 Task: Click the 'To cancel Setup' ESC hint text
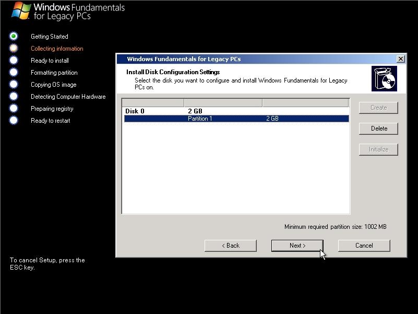(x=47, y=263)
